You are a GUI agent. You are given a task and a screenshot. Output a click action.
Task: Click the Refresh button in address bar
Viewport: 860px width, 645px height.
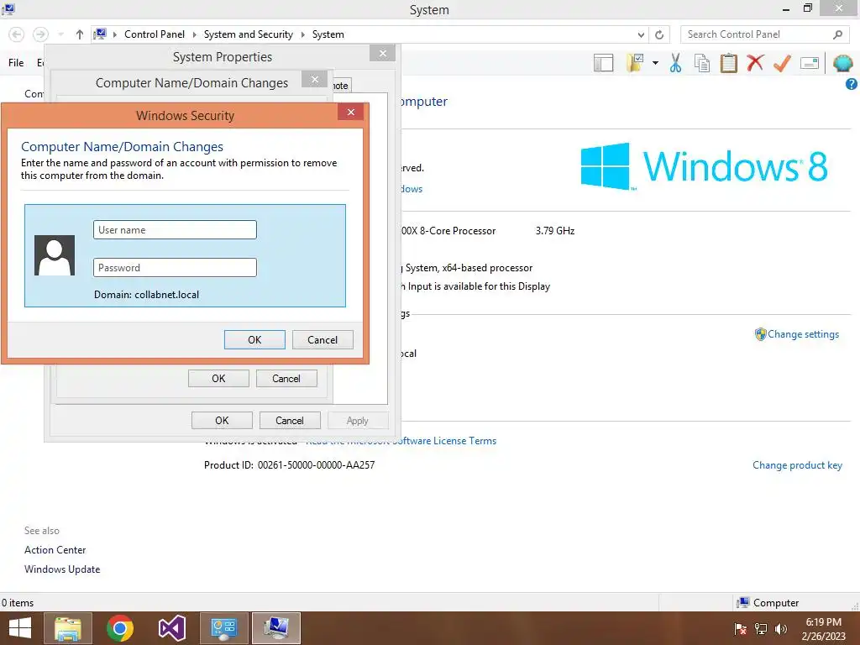click(659, 34)
